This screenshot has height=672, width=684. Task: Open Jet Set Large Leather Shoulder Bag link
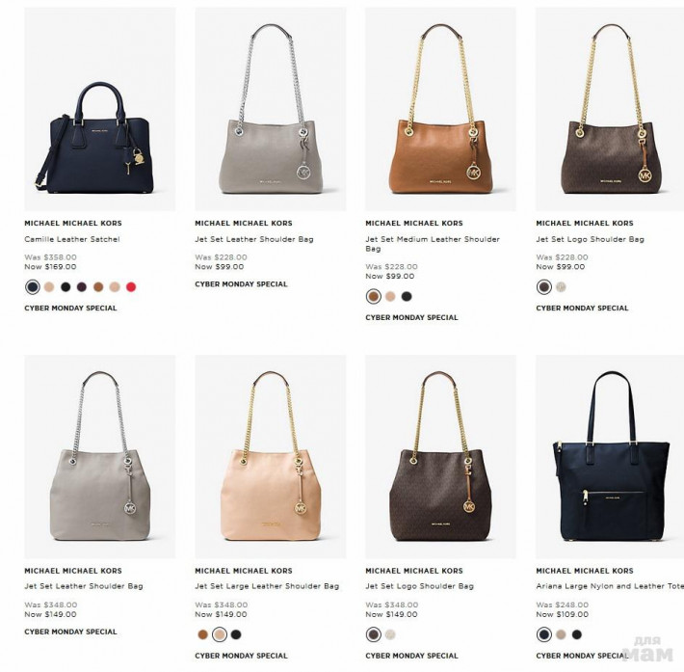click(x=267, y=586)
